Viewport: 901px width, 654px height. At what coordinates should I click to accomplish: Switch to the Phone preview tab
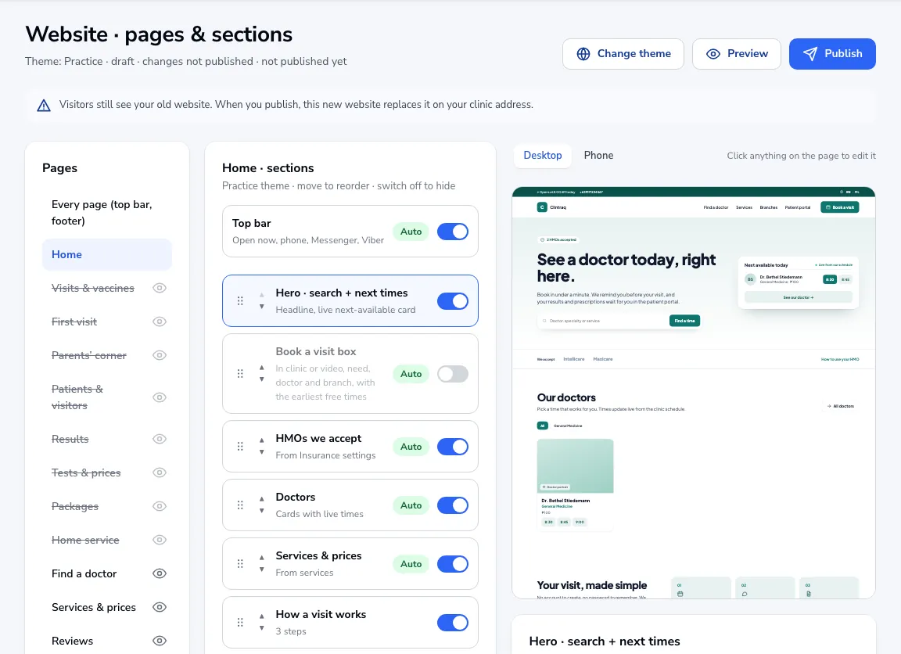coord(599,156)
